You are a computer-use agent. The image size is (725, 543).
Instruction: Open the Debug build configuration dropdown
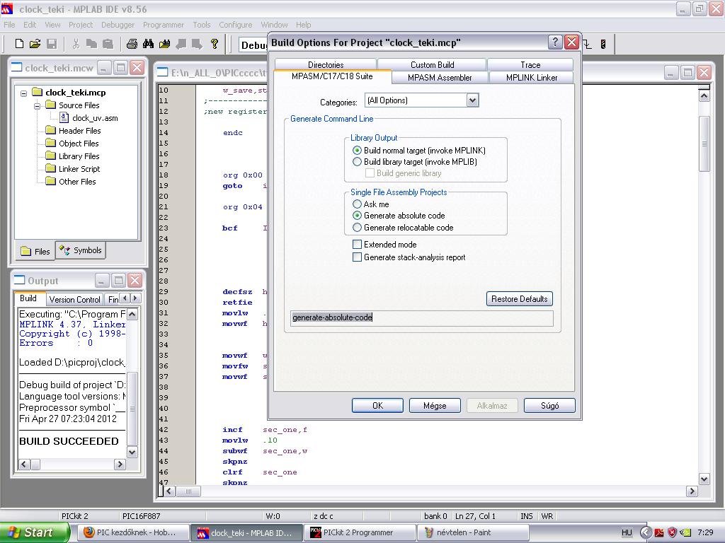[253, 45]
